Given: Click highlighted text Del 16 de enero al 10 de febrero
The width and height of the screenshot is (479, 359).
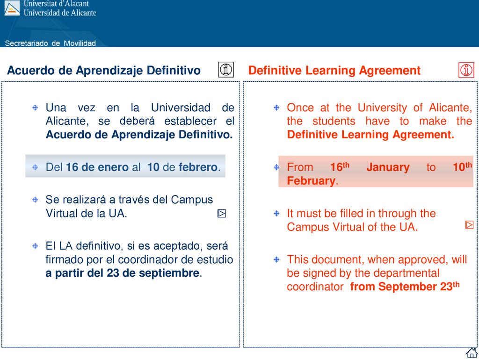Looking at the screenshot, I should coord(132,167).
